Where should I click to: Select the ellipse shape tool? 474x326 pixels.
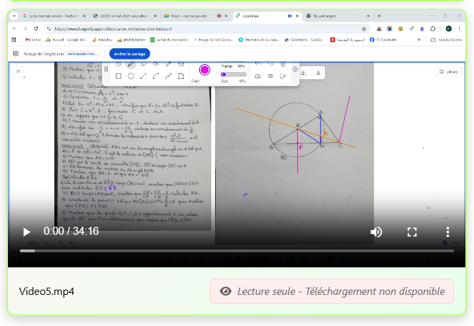pos(131,76)
